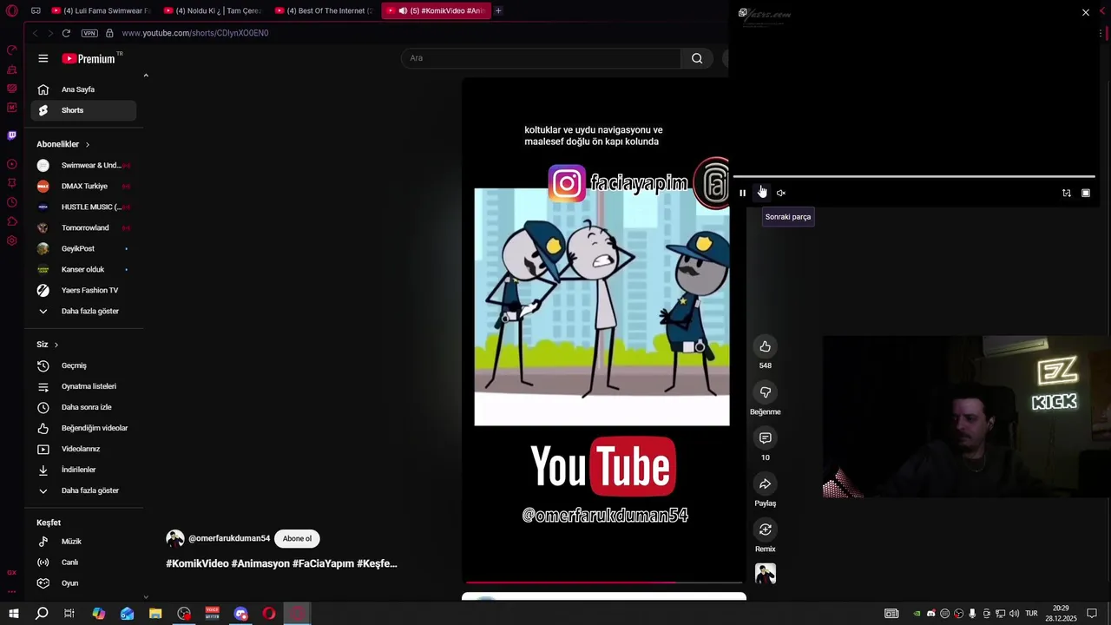Expand the 'Siz' section arrow

[x=56, y=345]
